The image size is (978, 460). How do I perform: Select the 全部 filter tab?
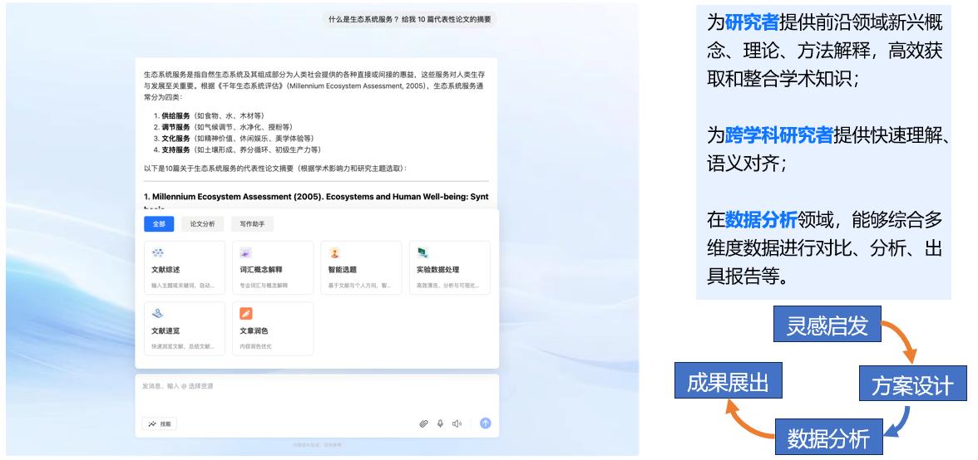(x=158, y=224)
